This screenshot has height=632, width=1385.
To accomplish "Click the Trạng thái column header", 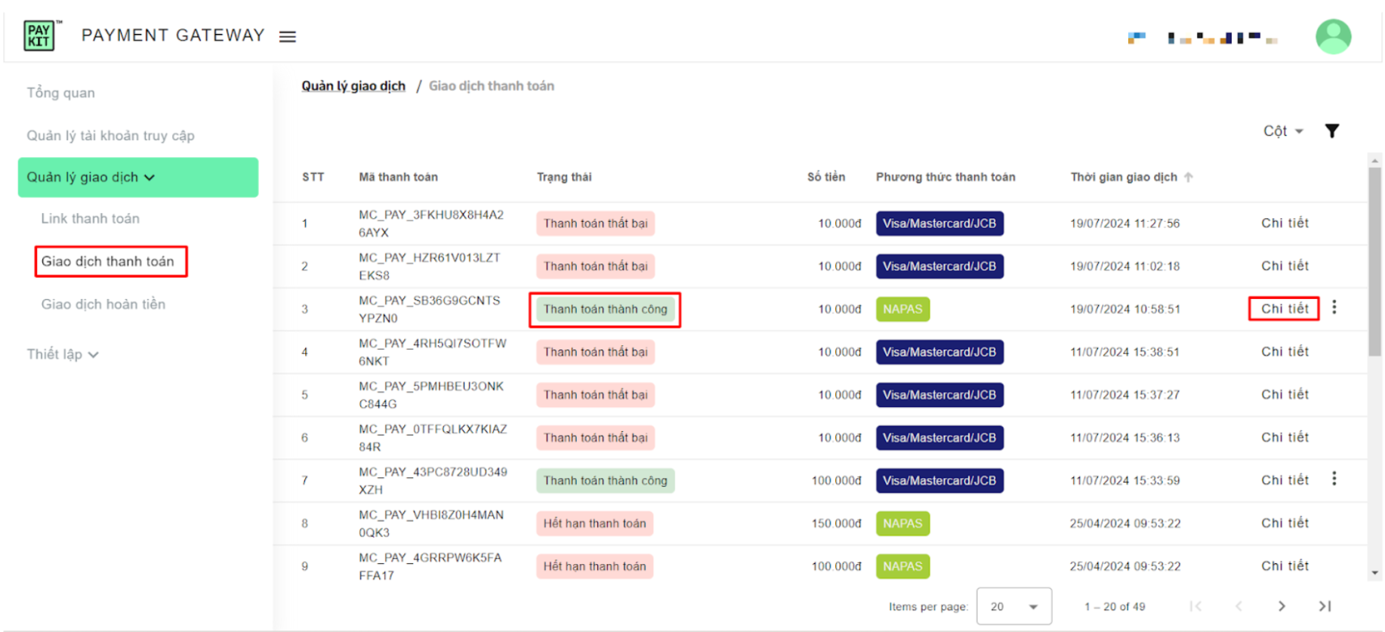I will [x=564, y=177].
